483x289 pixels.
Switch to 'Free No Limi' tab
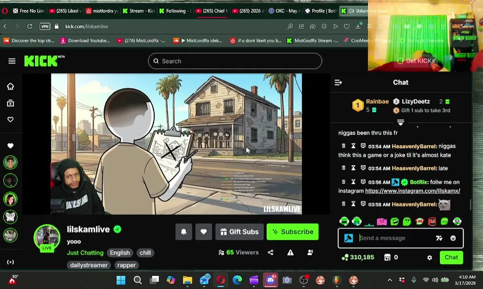click(x=28, y=11)
